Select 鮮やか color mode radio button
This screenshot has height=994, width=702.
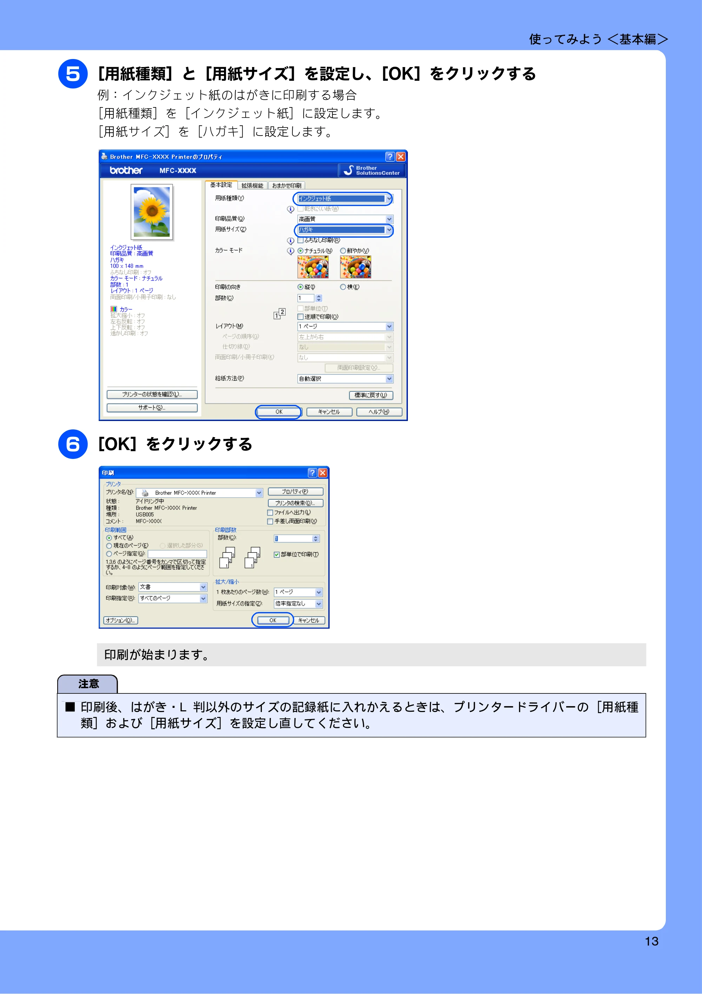tap(343, 251)
